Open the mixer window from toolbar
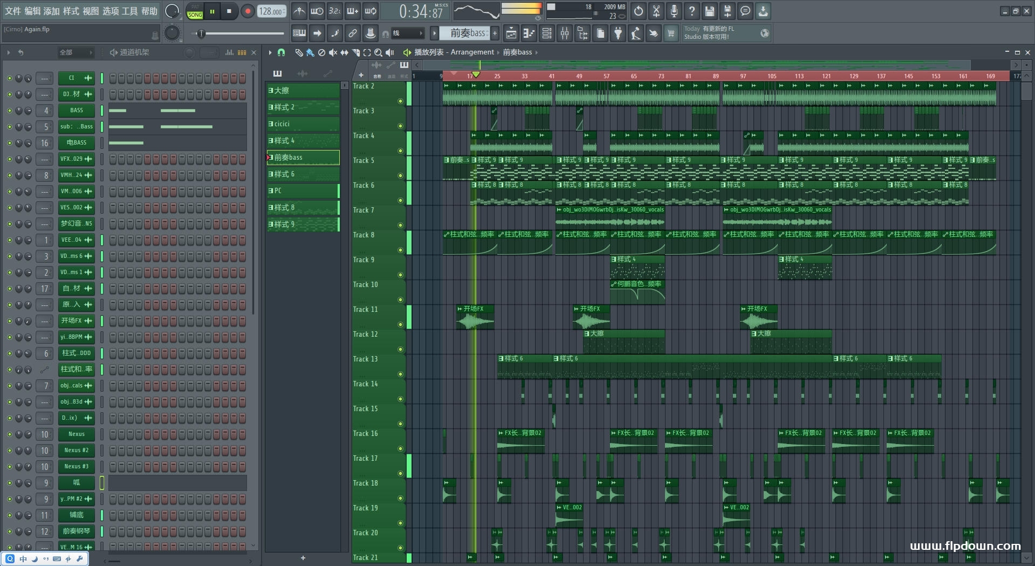The image size is (1035, 566). 564,33
